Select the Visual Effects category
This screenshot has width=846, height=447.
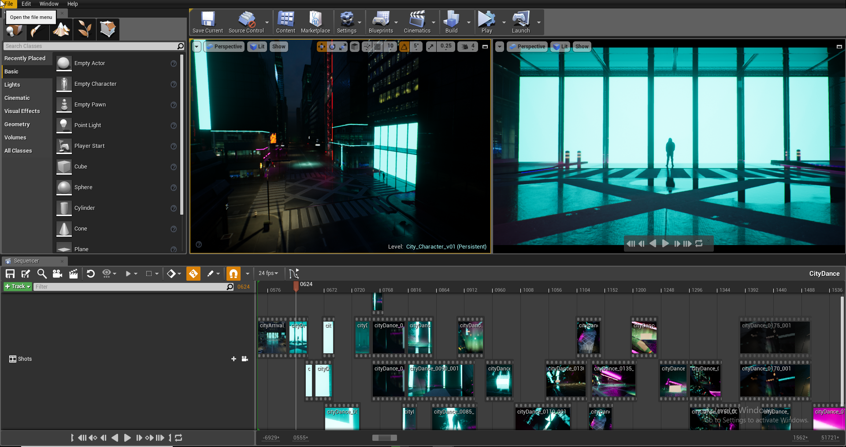pyautogui.click(x=27, y=111)
